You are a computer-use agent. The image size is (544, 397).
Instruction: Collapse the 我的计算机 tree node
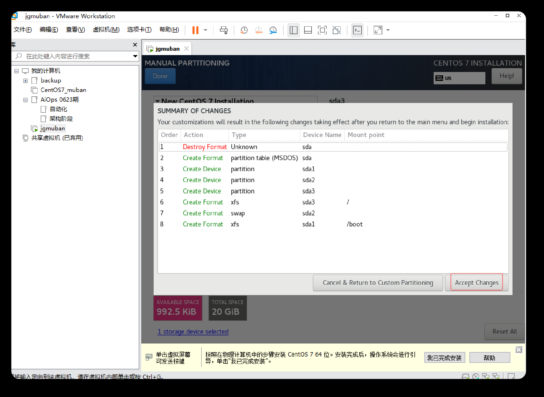pos(16,71)
